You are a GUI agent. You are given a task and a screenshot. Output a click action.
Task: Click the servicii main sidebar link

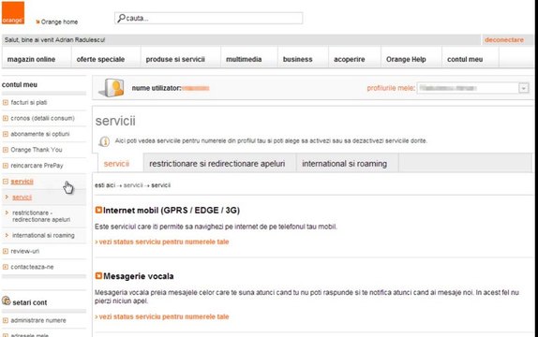(22, 182)
